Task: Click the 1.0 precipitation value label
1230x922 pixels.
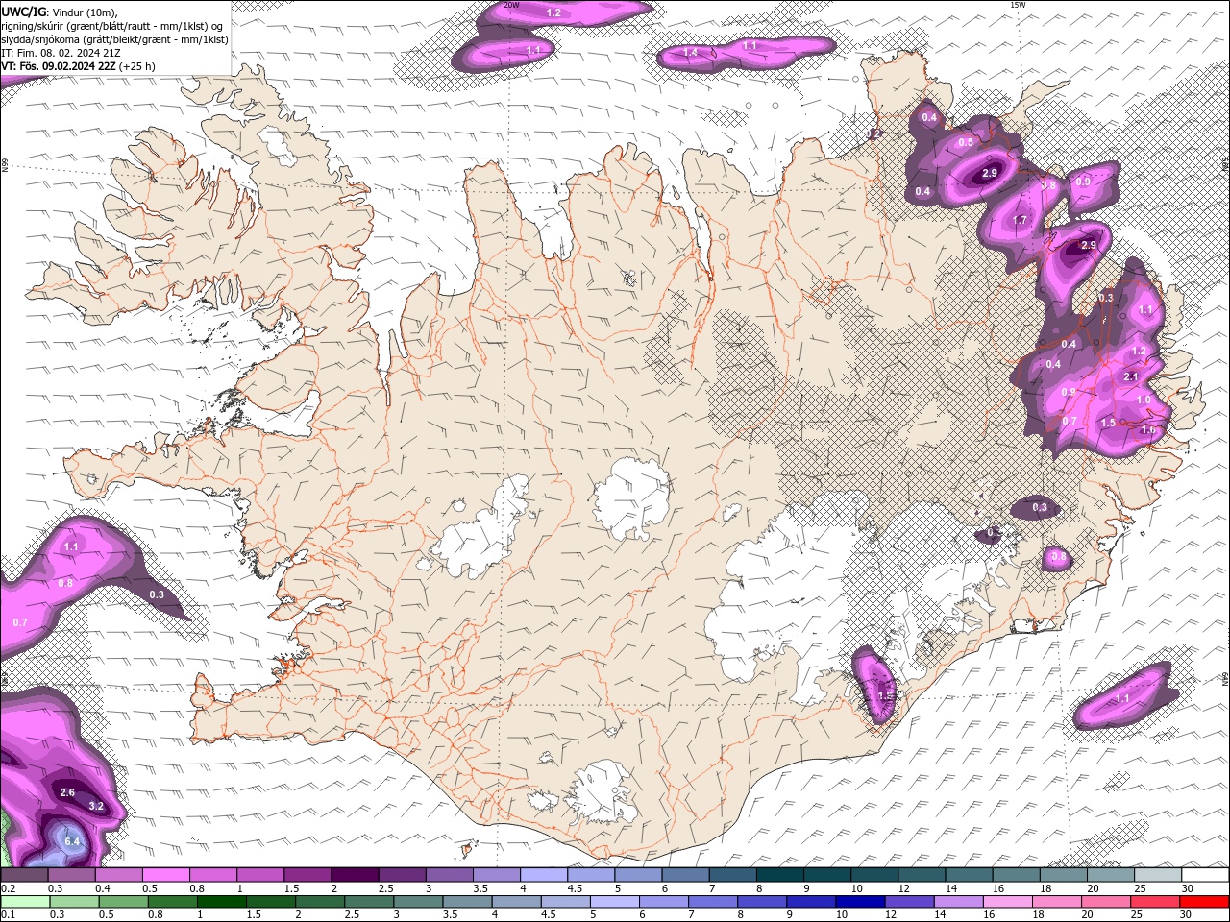Action: (1144, 400)
